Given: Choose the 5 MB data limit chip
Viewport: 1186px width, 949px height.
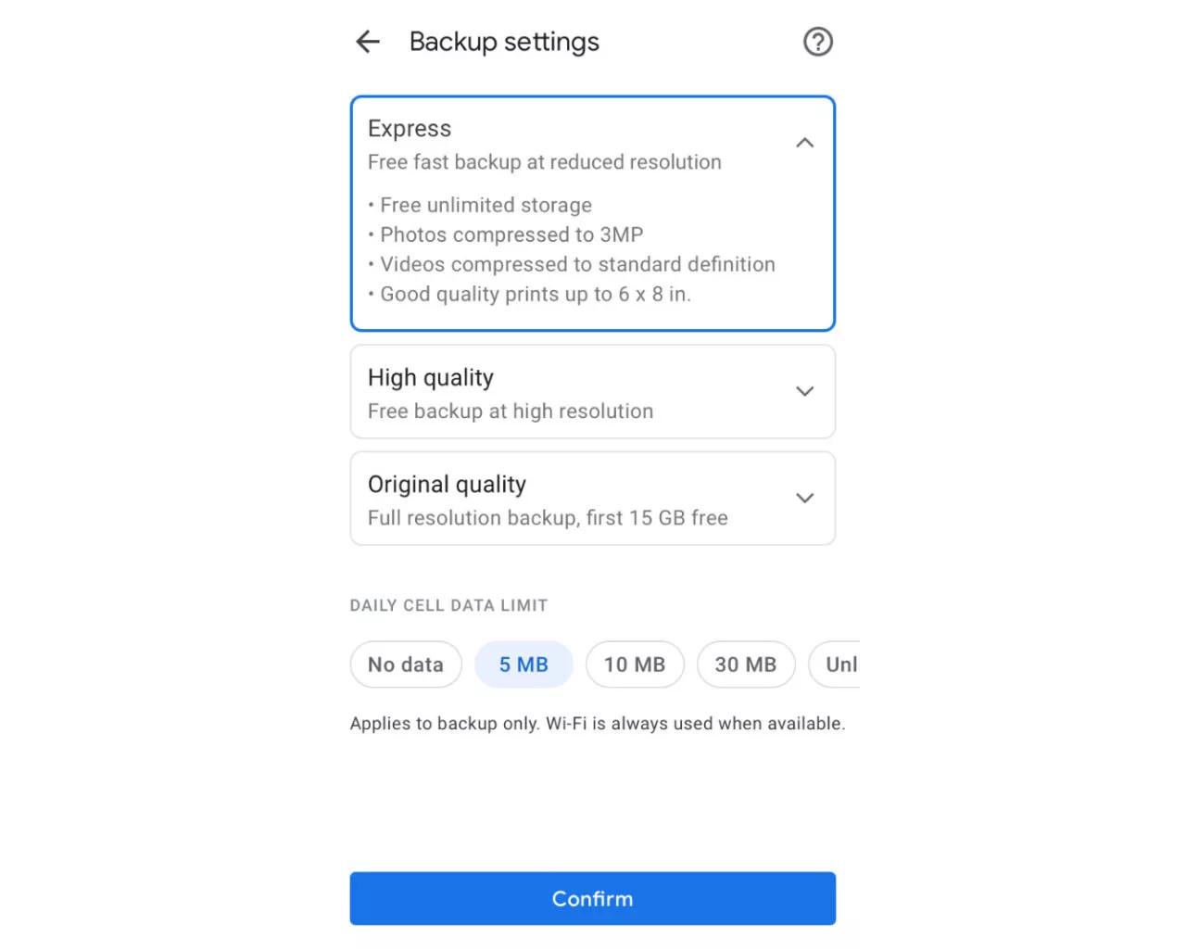Looking at the screenshot, I should click(524, 664).
